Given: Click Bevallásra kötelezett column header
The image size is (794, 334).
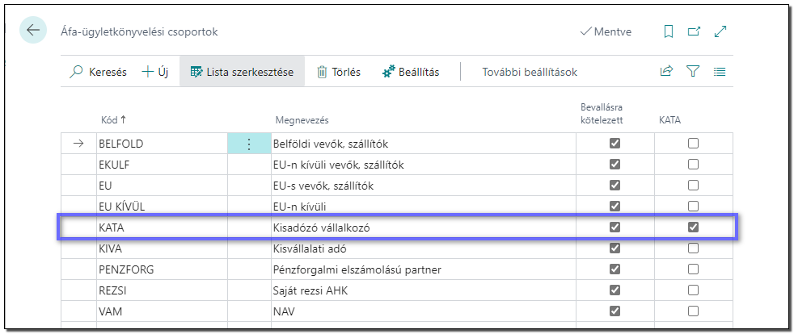Looking at the screenshot, I should (x=602, y=114).
